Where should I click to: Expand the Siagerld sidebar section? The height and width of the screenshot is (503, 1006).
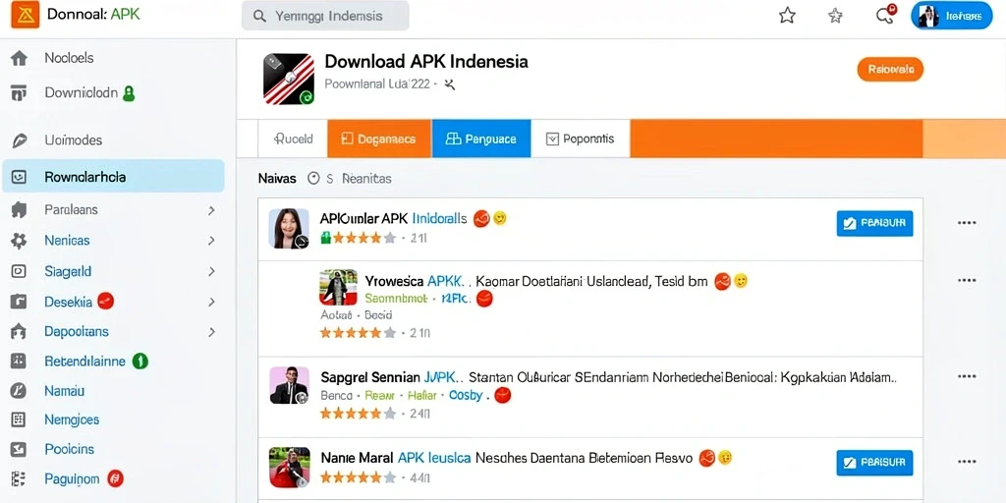click(x=211, y=272)
